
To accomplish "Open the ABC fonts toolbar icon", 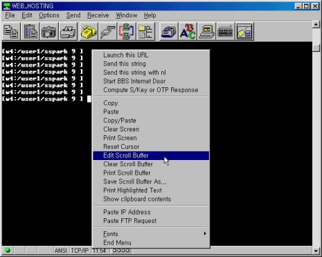I will point(188,31).
